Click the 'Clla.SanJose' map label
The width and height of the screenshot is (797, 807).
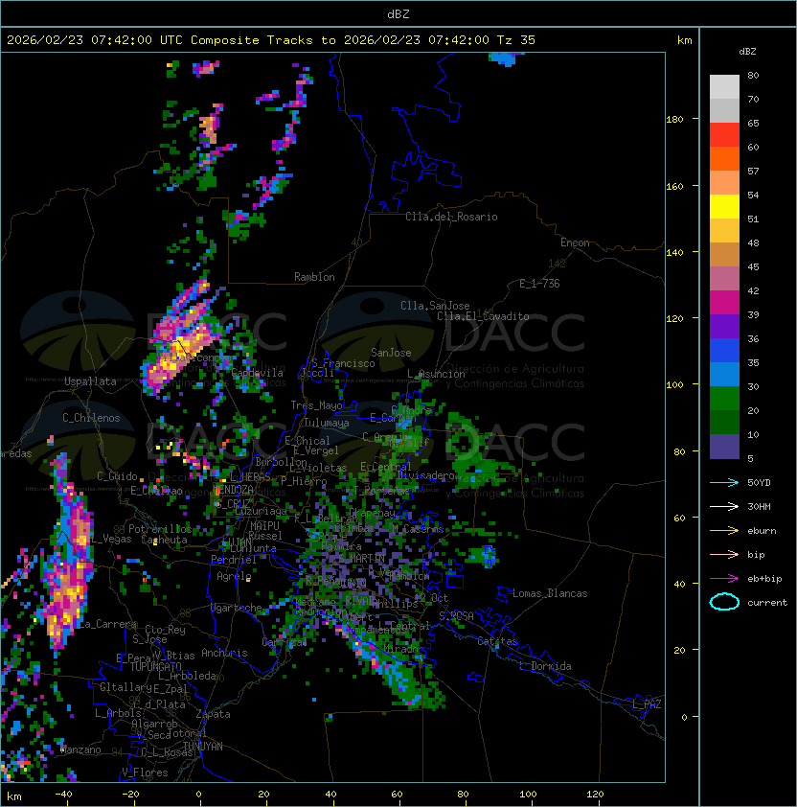435,306
